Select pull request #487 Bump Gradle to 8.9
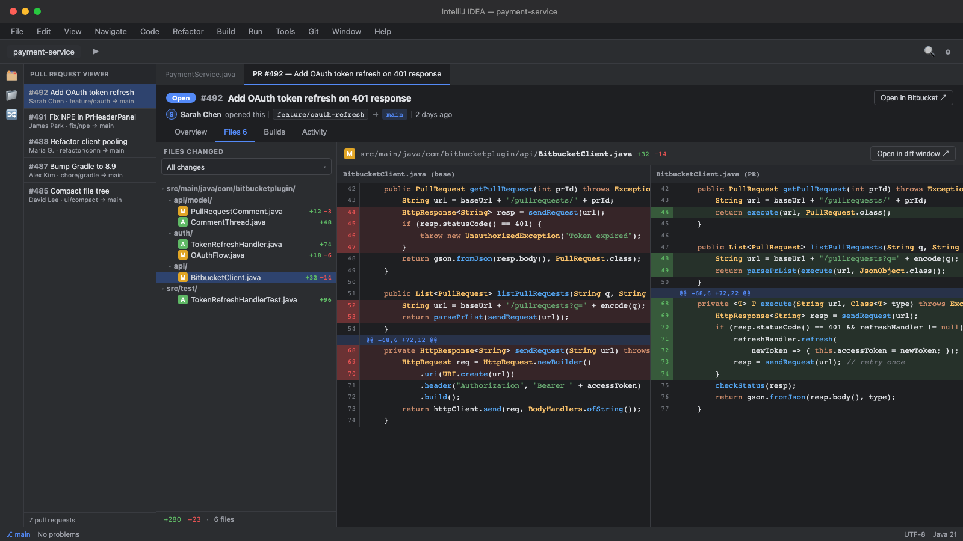The height and width of the screenshot is (541, 963). (x=90, y=170)
